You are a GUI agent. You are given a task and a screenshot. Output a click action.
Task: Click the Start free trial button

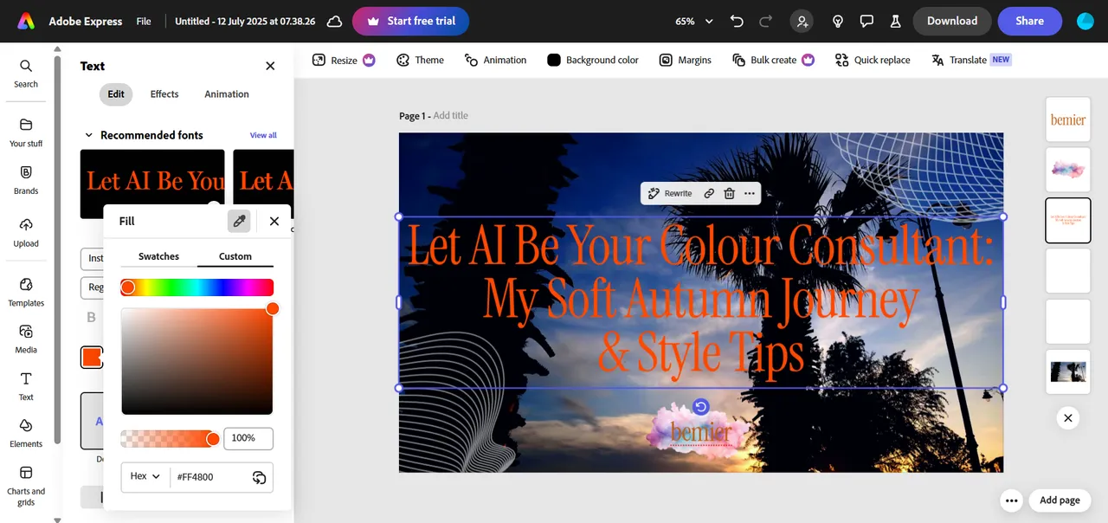pos(410,21)
